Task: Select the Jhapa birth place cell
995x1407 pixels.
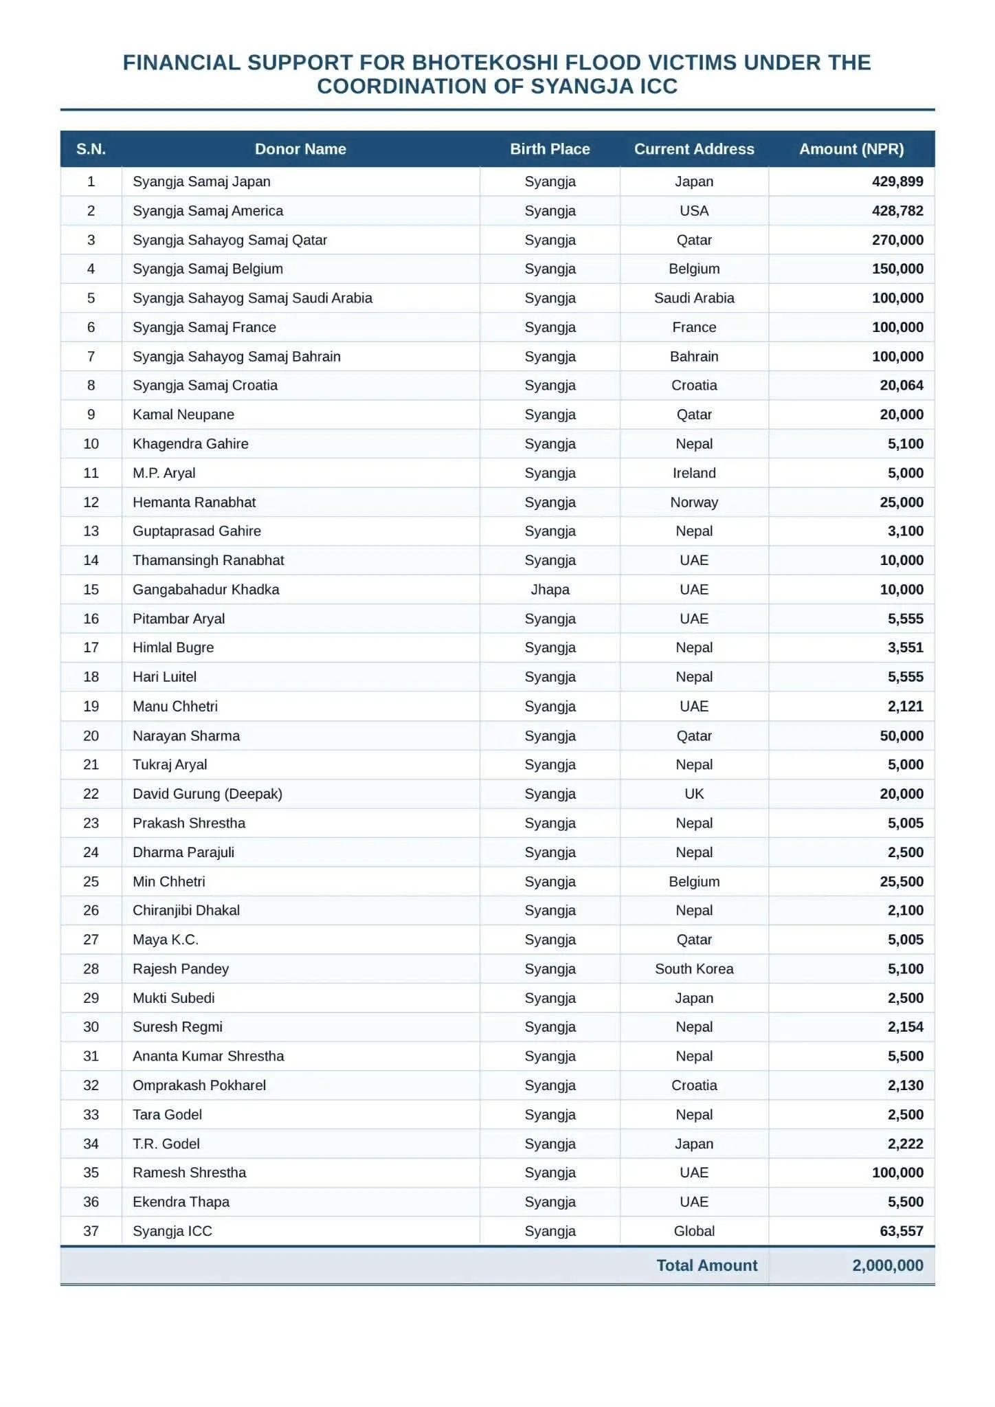Action: [550, 590]
